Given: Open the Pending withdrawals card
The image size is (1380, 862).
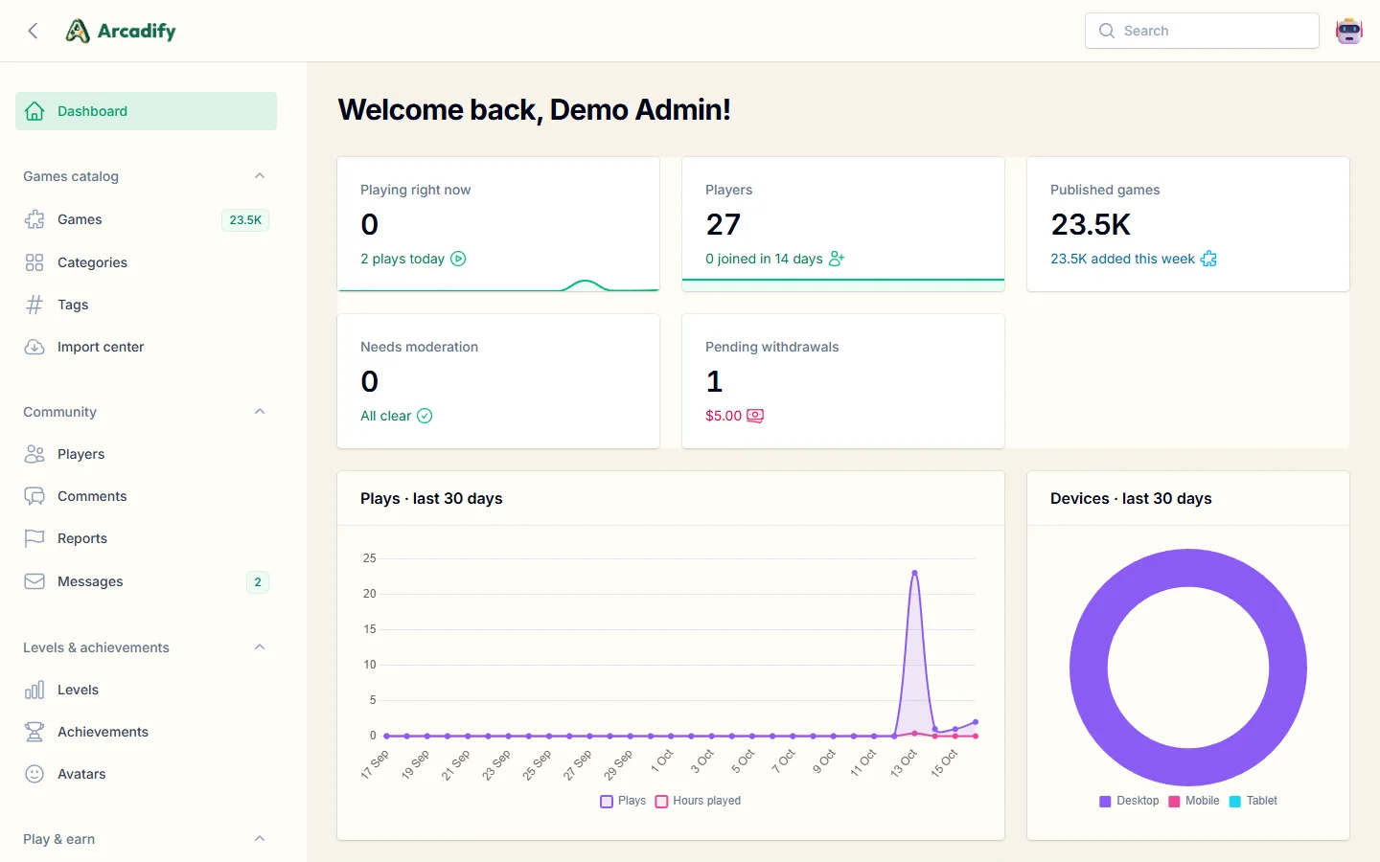Looking at the screenshot, I should 843,381.
